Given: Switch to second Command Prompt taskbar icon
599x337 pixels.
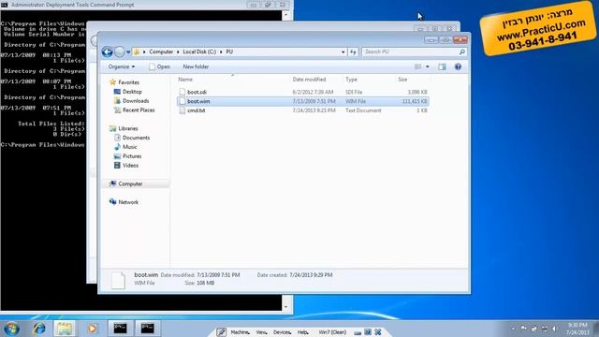Looking at the screenshot, I should tap(148, 329).
